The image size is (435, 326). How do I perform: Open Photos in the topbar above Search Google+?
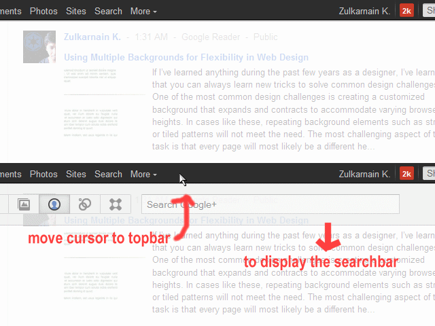point(43,174)
